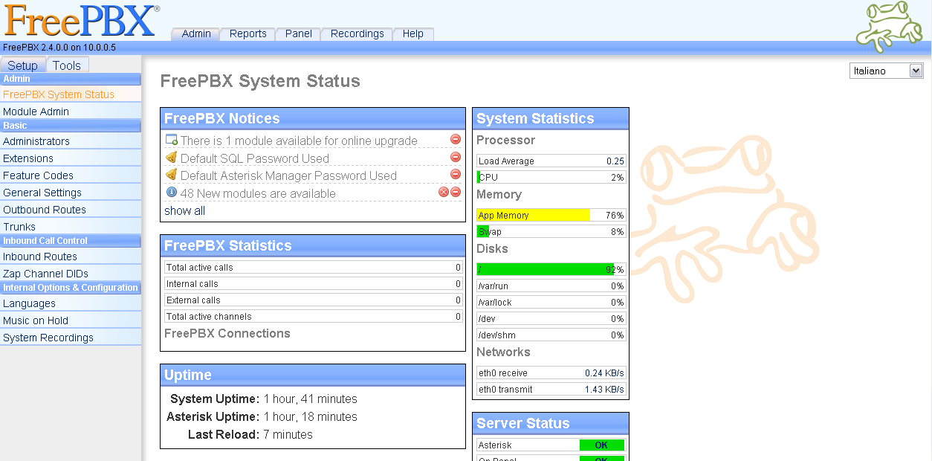Click the Internal Options & Configuration header
The image size is (932, 461).
coord(71,288)
